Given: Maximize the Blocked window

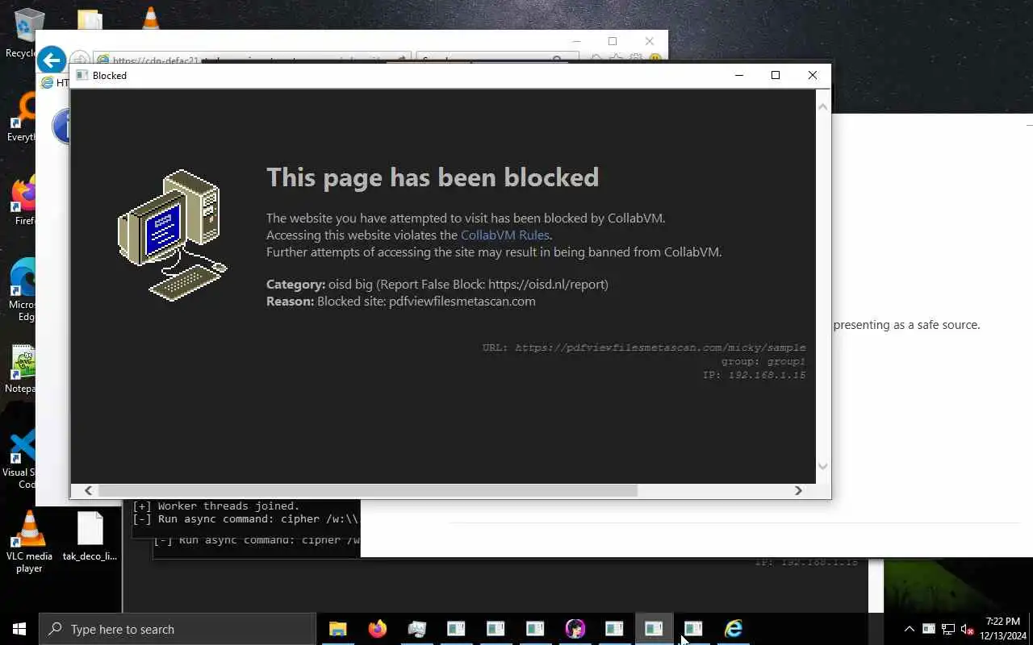Looking at the screenshot, I should tap(776, 75).
